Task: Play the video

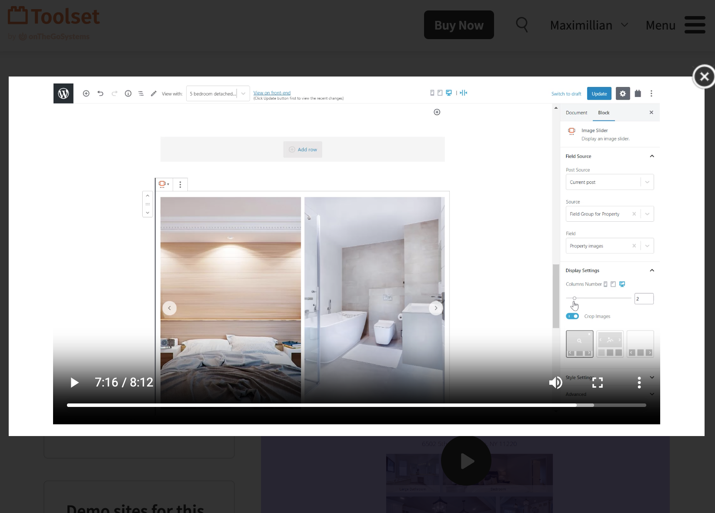Action: [75, 383]
